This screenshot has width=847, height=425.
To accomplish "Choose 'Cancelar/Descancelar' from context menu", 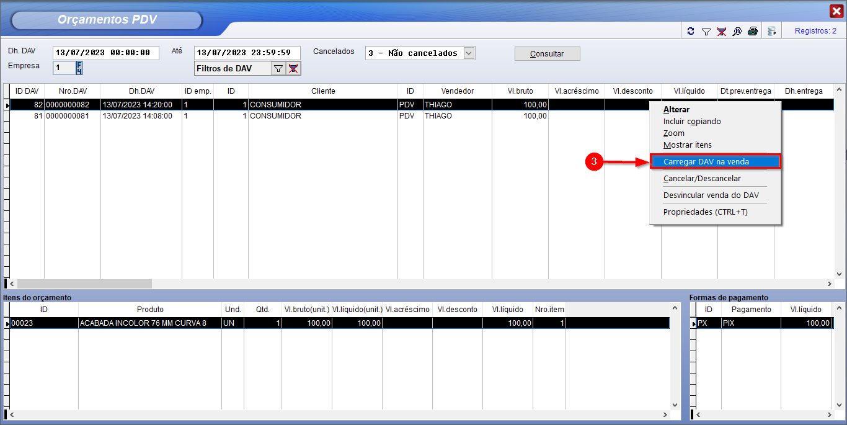I will tap(702, 179).
